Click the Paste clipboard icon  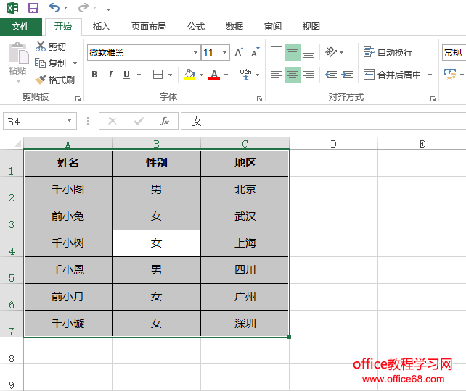[18, 53]
